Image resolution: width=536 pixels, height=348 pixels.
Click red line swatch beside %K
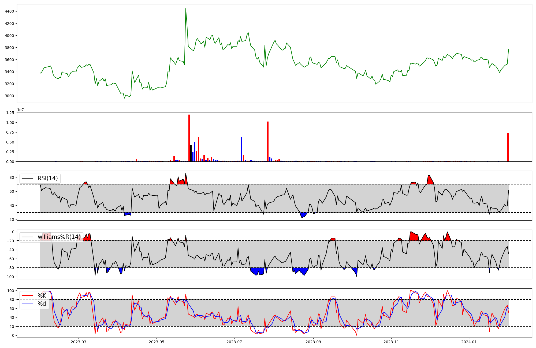[28, 296]
